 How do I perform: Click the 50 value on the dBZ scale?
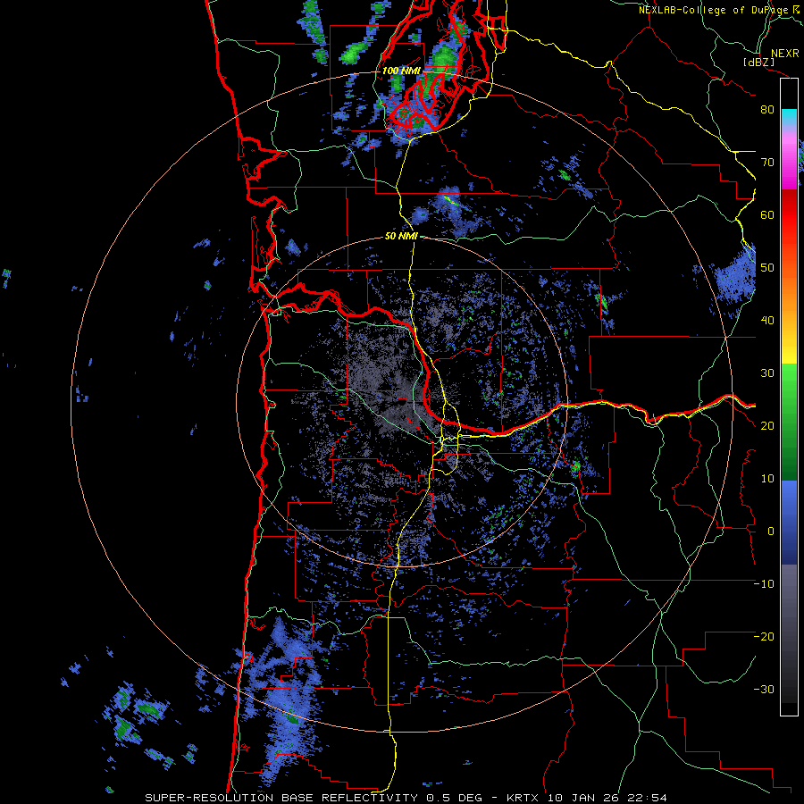pos(767,268)
